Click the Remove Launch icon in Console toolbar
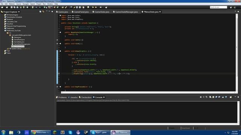This screenshot has width=241, height=135. [204, 97]
